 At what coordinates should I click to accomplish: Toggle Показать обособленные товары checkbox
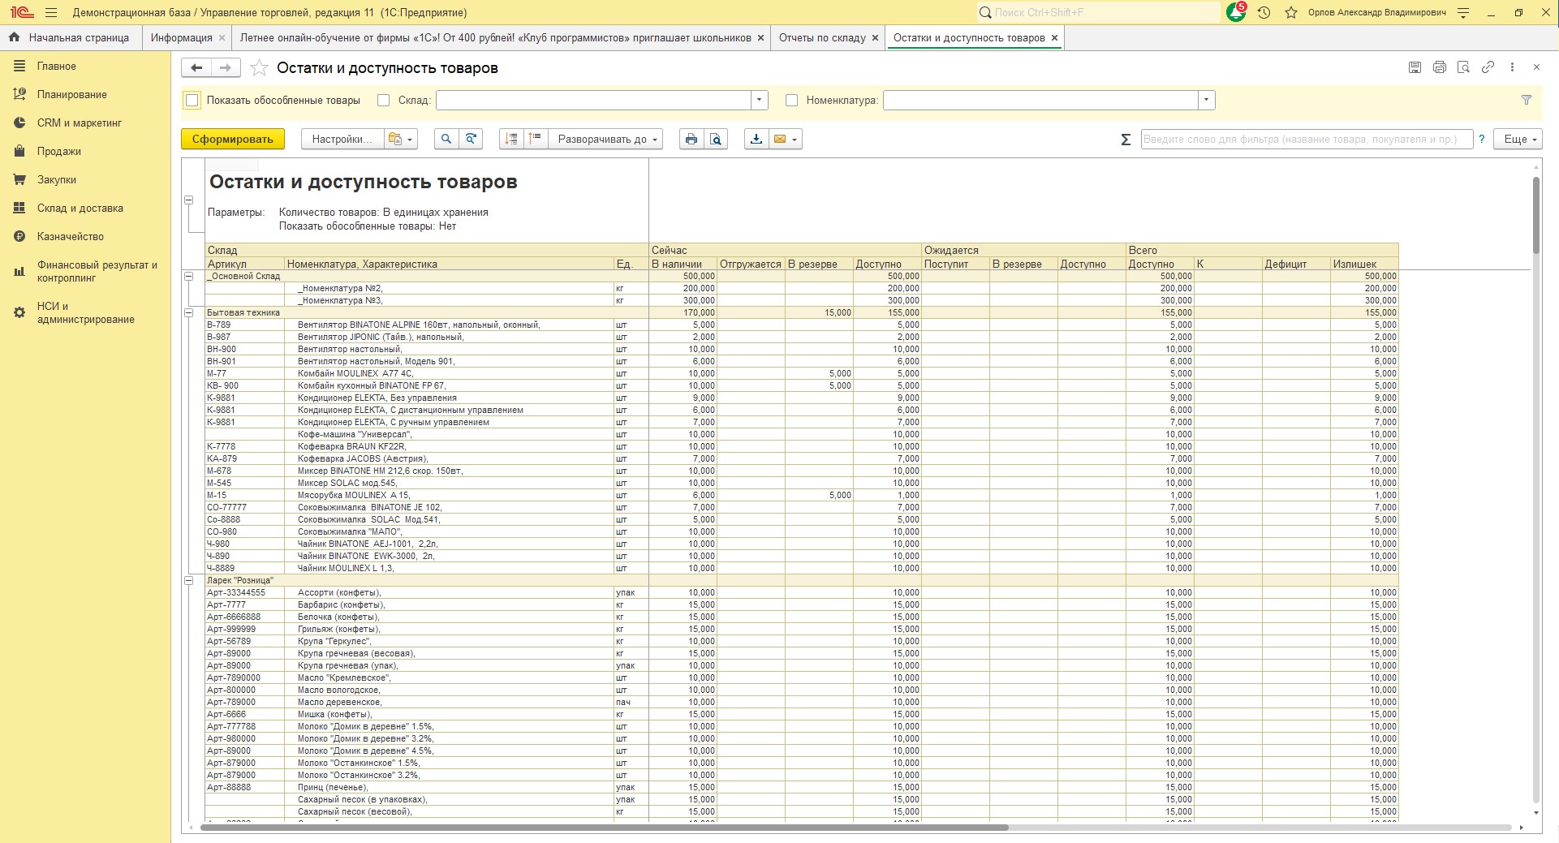192,101
